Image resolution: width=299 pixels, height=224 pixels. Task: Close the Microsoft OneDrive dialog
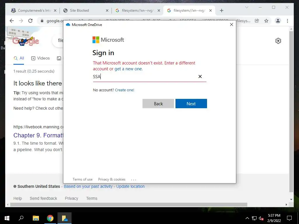[x=232, y=24]
